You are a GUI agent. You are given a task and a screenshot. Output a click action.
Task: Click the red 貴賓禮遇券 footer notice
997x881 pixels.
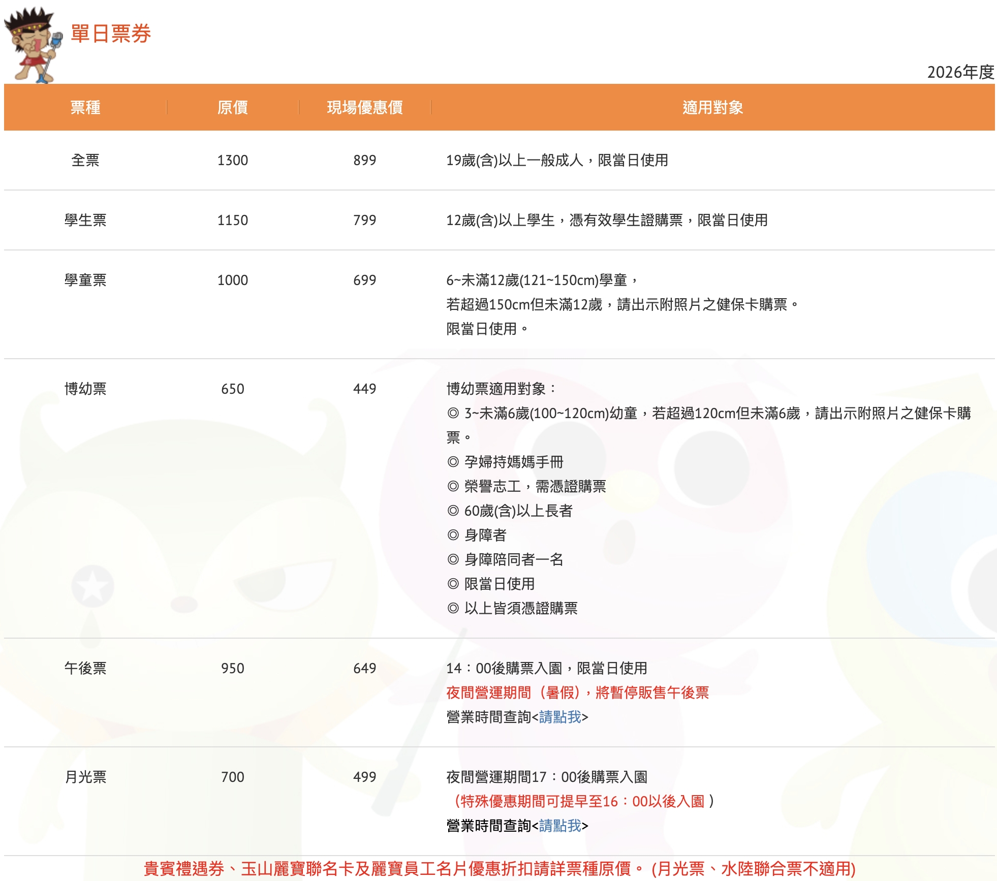(x=500, y=869)
